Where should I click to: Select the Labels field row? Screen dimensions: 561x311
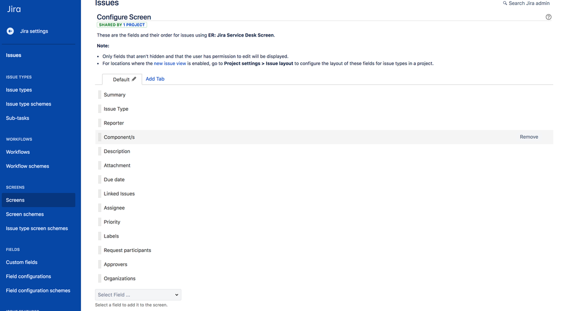pos(324,236)
